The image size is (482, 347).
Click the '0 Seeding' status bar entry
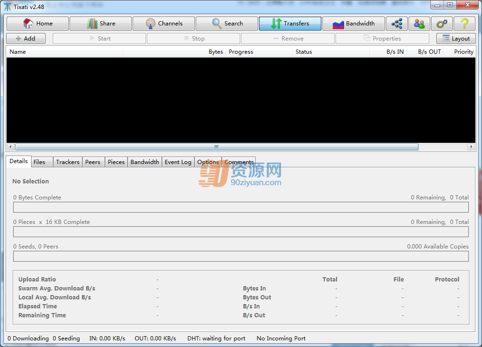point(66,339)
